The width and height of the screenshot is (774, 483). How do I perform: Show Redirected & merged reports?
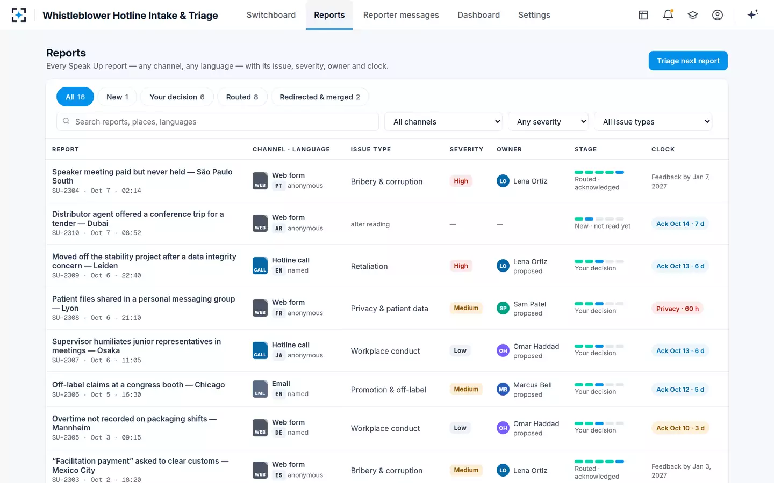[x=320, y=97]
